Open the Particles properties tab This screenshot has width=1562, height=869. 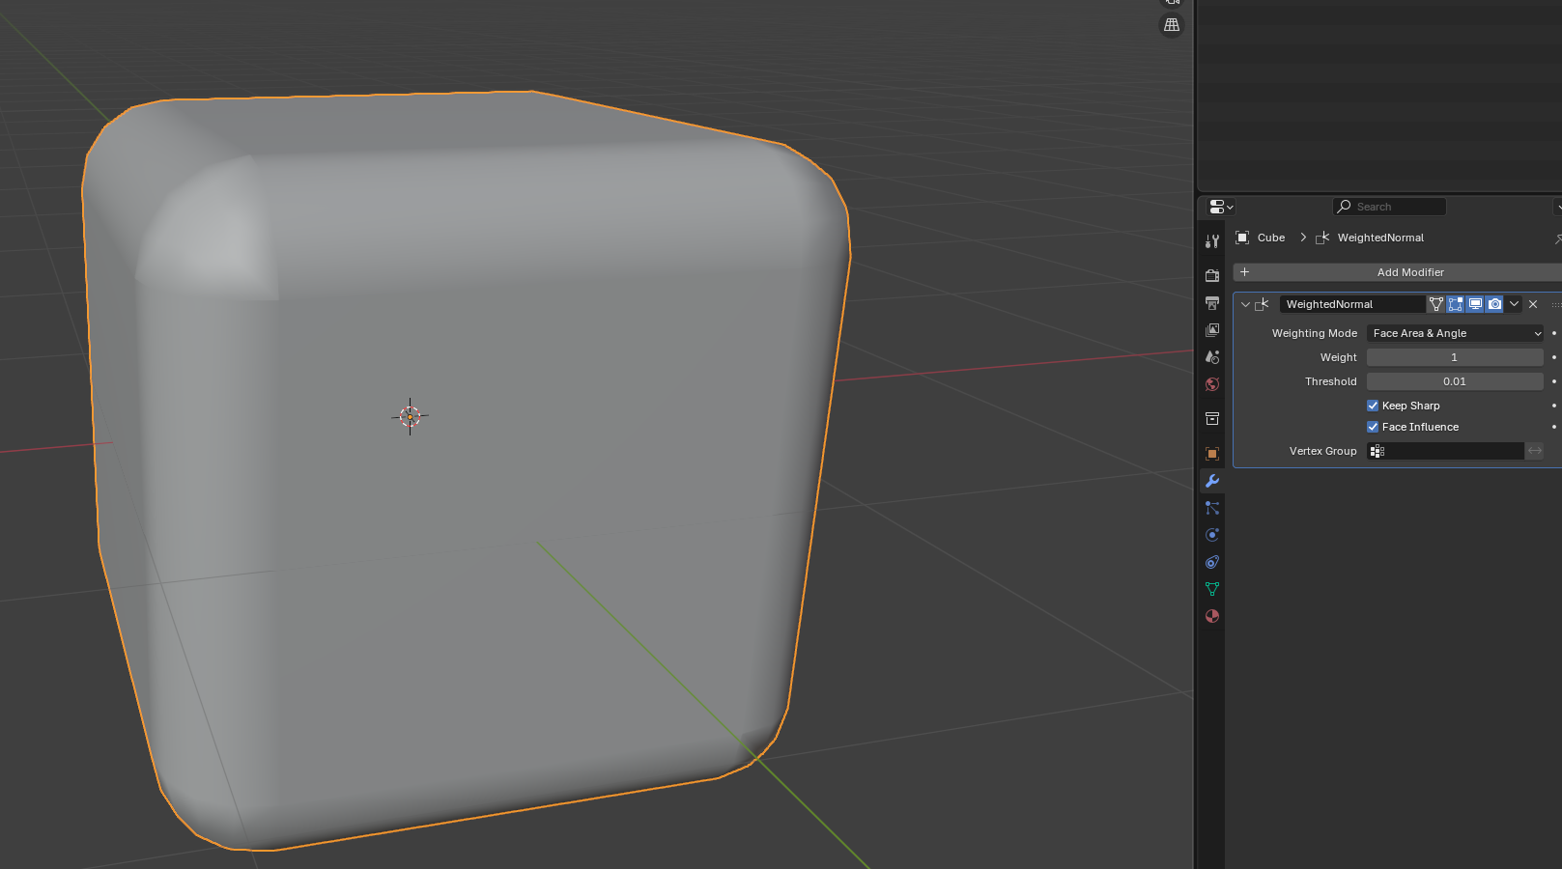tap(1212, 508)
